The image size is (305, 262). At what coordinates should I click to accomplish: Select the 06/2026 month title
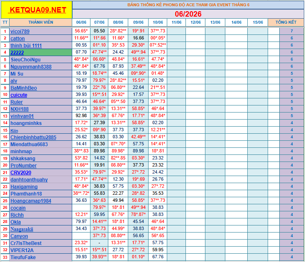click(x=188, y=14)
